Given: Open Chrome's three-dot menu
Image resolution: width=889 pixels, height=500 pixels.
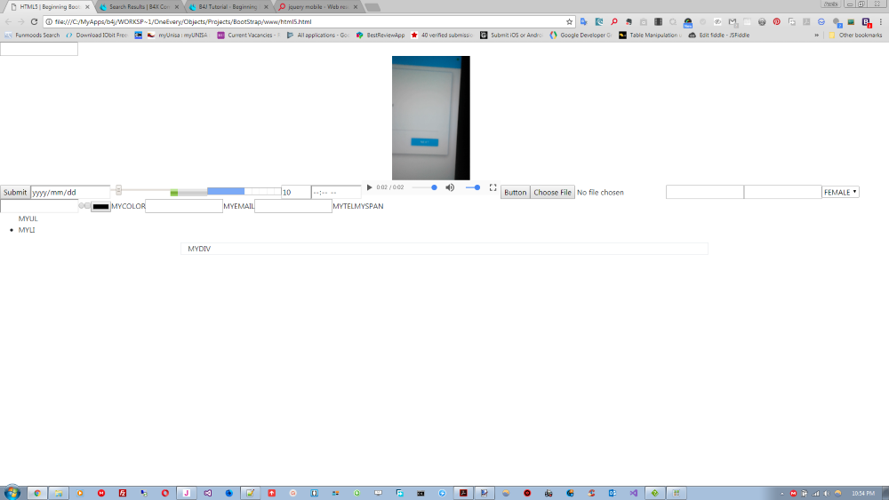Looking at the screenshot, I should (x=880, y=21).
